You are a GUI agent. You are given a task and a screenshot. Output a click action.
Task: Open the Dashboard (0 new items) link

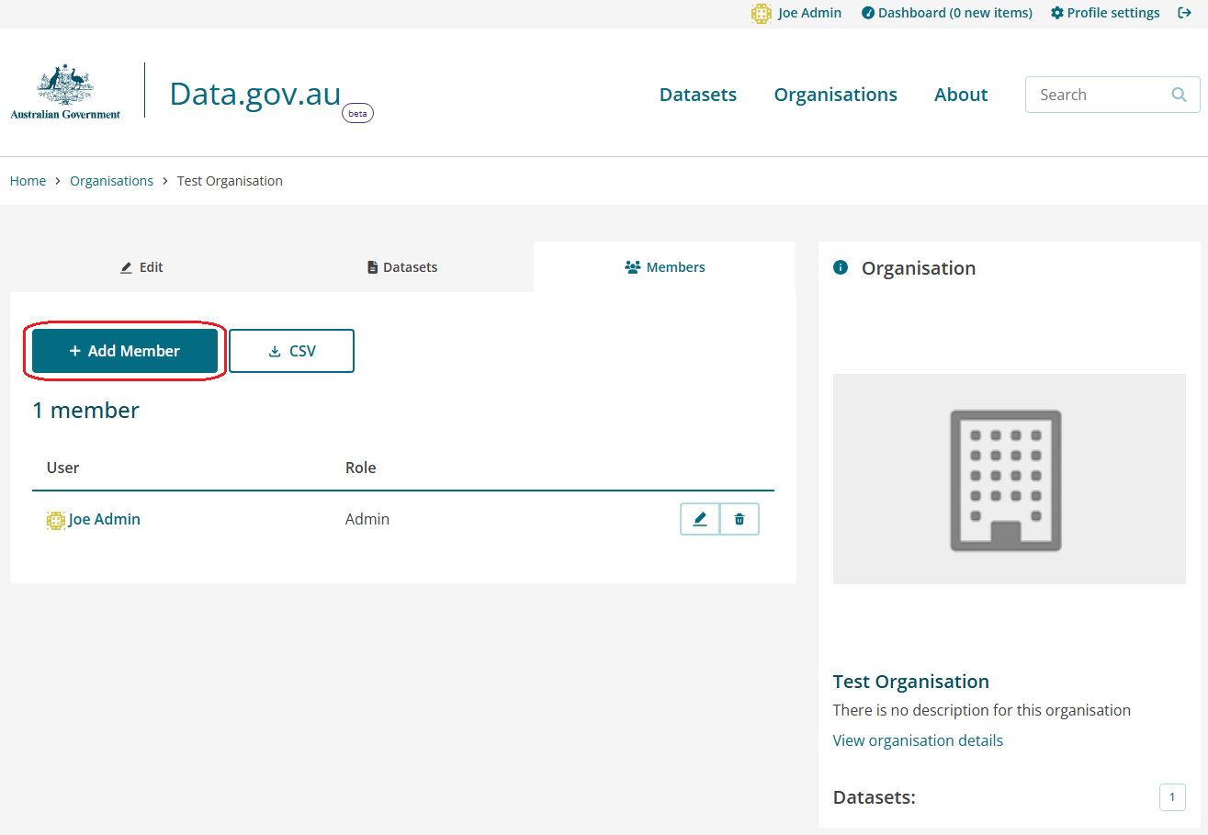tap(947, 13)
